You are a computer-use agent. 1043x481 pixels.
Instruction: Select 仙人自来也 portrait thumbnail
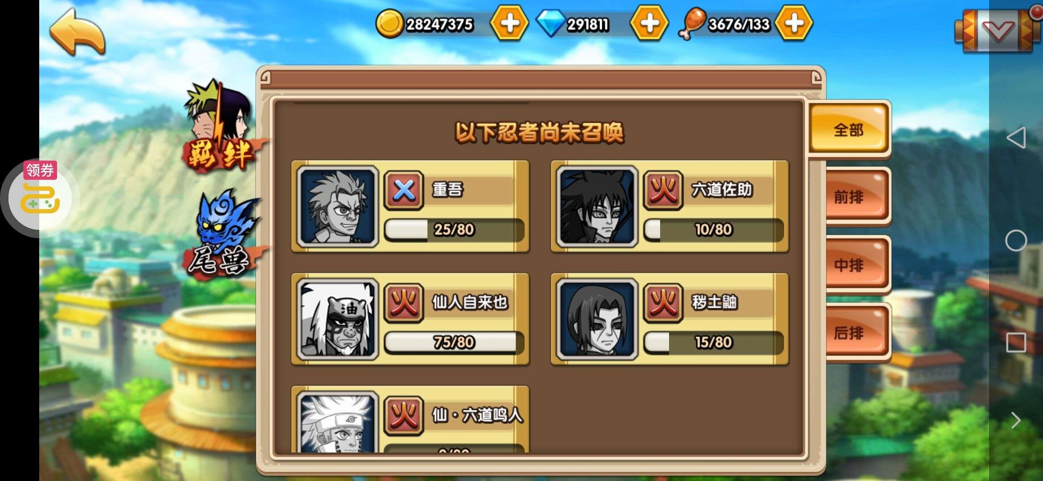pos(338,319)
